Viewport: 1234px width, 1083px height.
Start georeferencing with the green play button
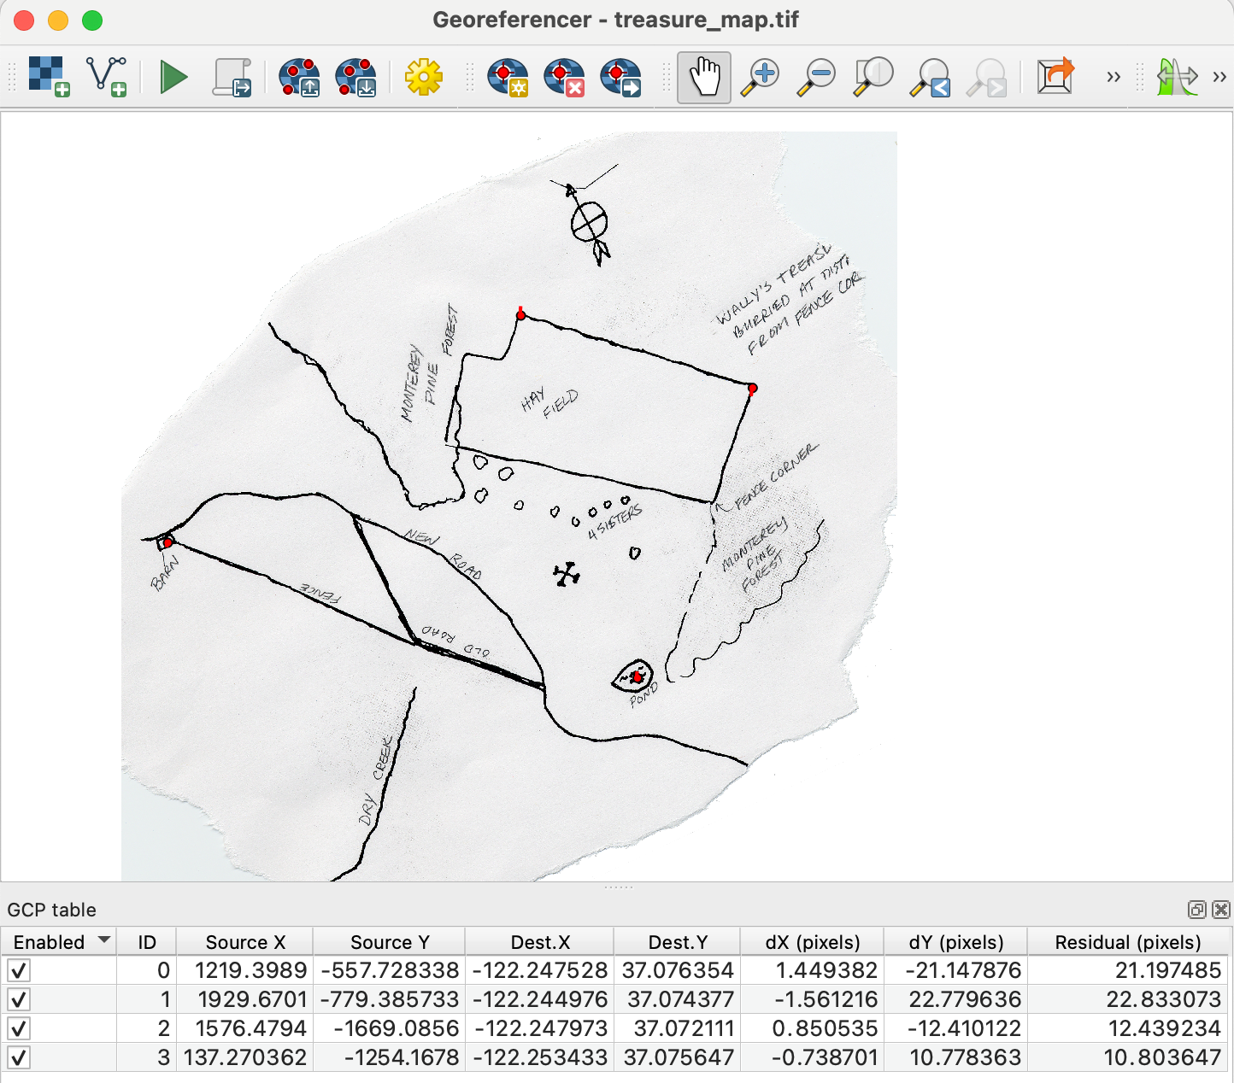click(x=173, y=77)
